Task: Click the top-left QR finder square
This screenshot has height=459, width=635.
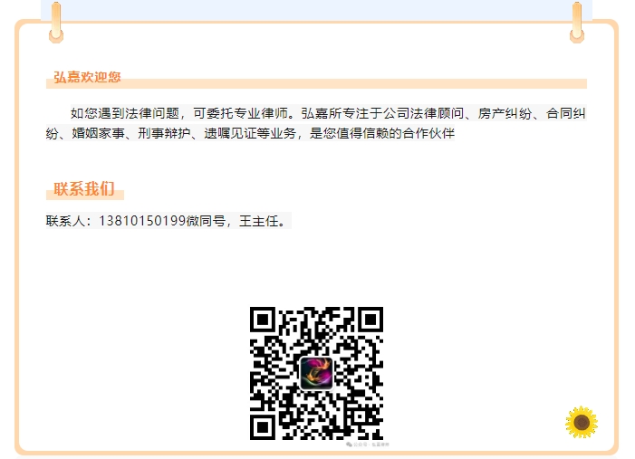Action: click(x=263, y=320)
